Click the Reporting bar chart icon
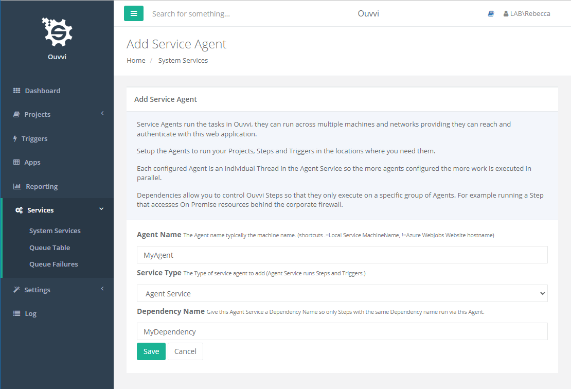This screenshot has height=389, width=571. click(17, 186)
